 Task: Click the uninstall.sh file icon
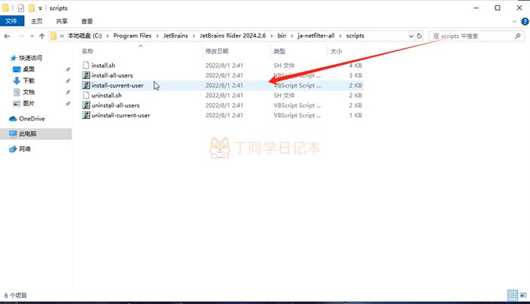86,96
